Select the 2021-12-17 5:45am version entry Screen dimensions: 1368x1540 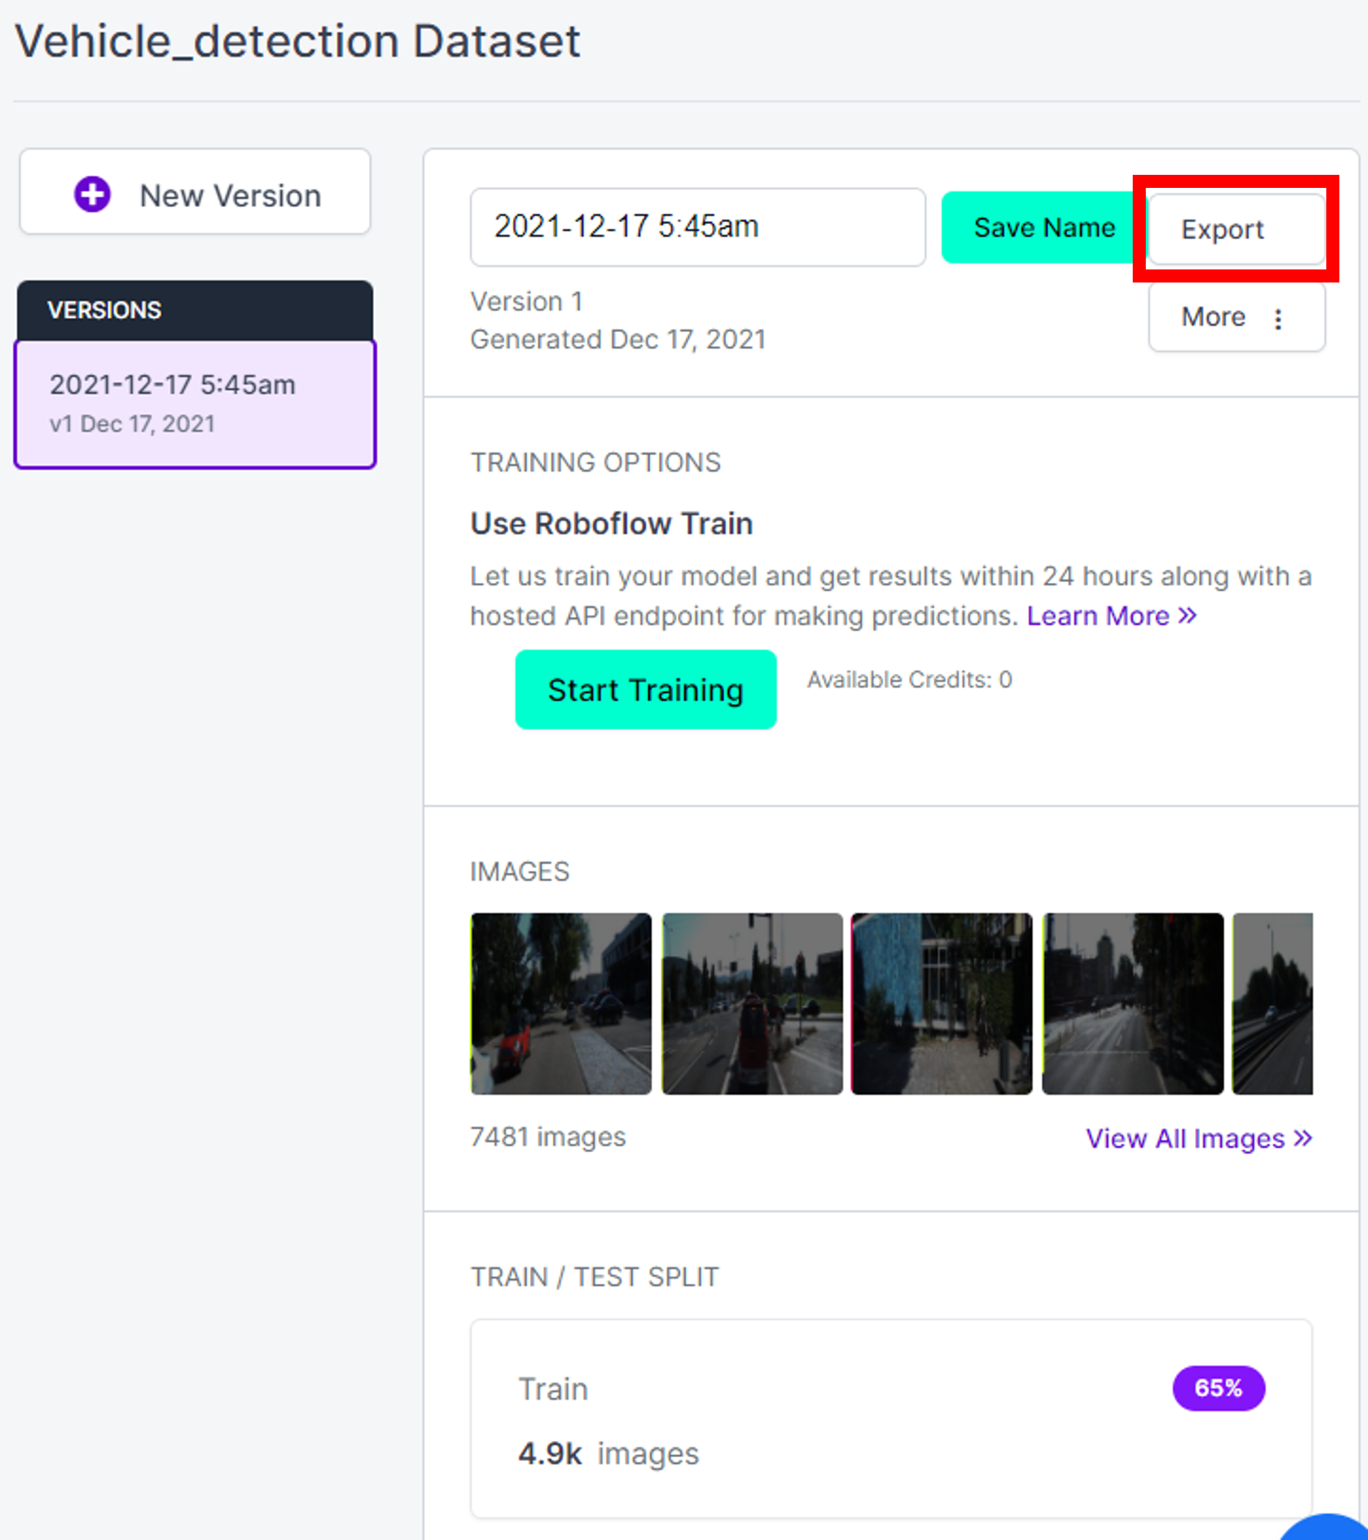click(195, 404)
